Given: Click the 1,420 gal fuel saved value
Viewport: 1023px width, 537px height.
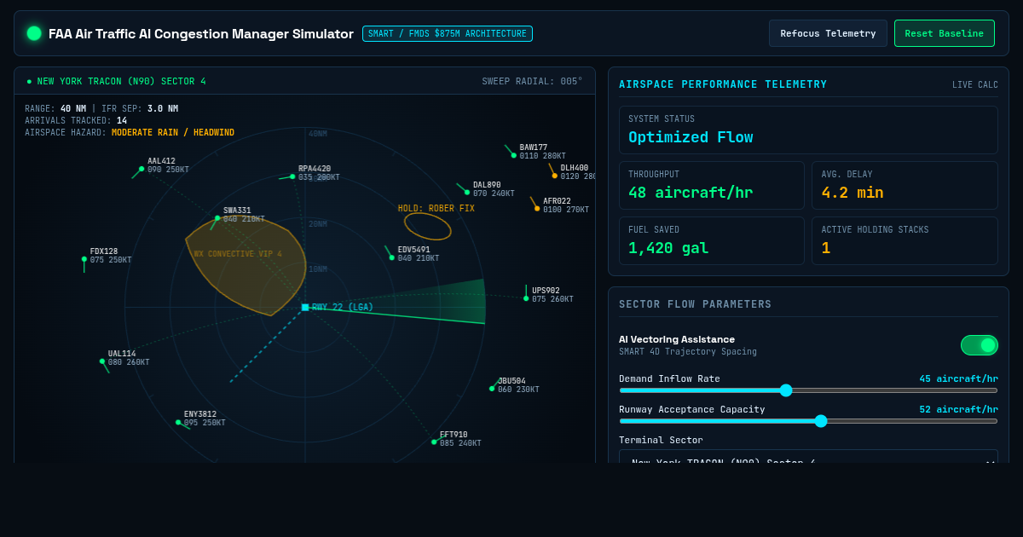Looking at the screenshot, I should coord(668,248).
